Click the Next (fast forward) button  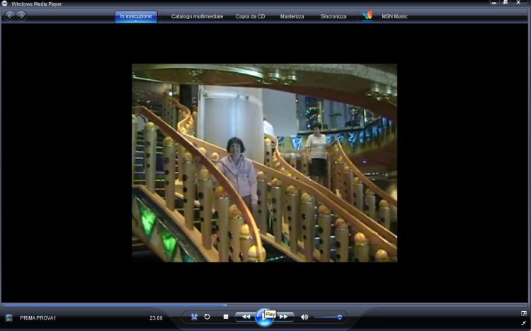tap(284, 317)
